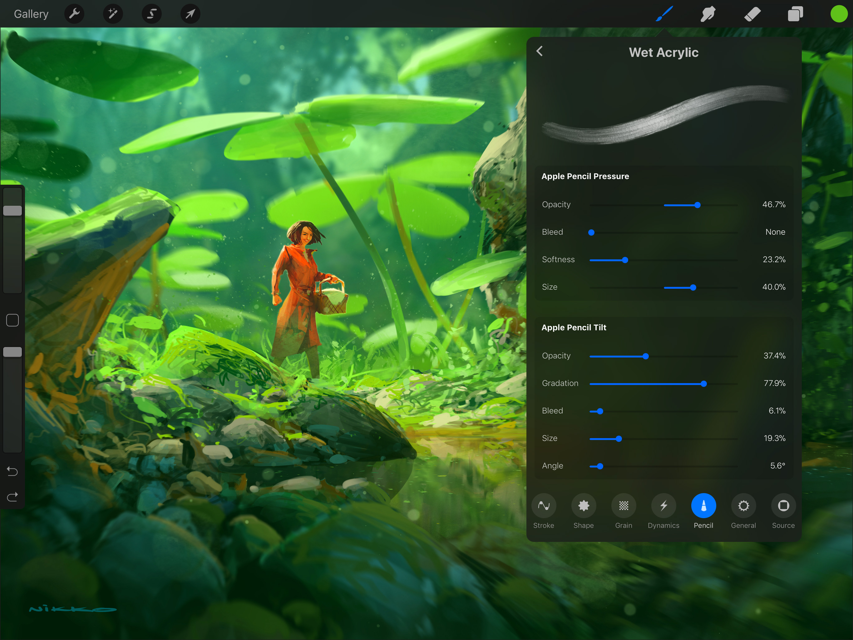Select the Eraser tool
853x640 pixels.
[x=752, y=13]
